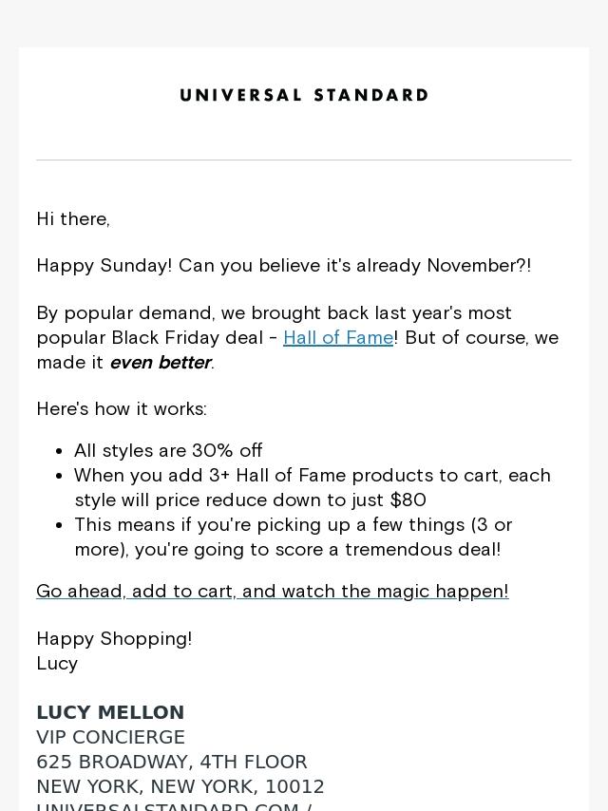This screenshot has width=608, height=811.
Task: Open the Hall of Fame link
Action: (338, 338)
